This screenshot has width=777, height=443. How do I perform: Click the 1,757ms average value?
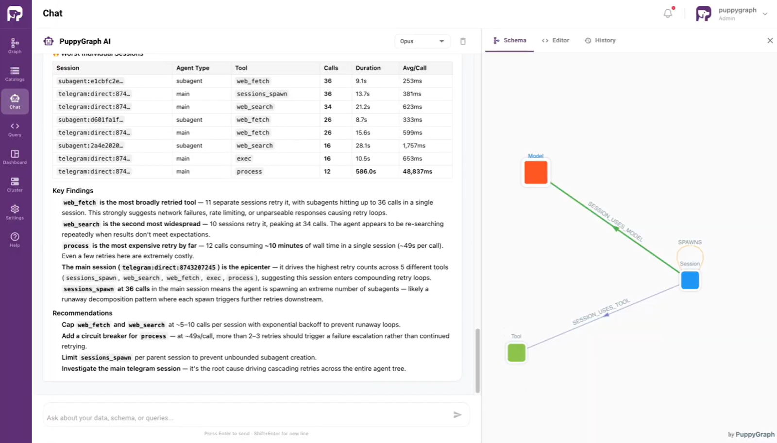pos(414,146)
